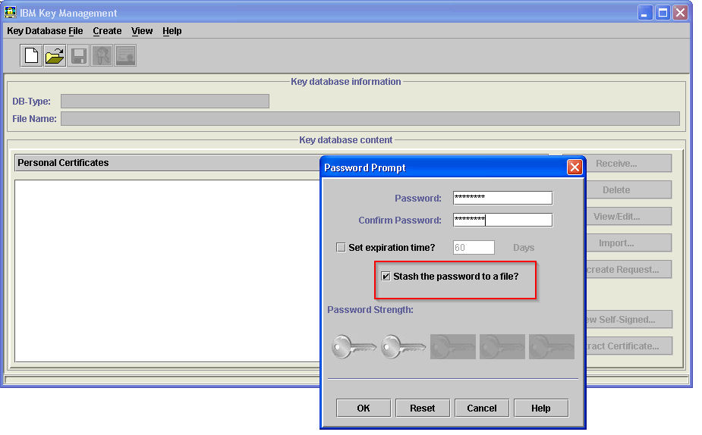Click the New Self-Signed... button

(x=628, y=319)
